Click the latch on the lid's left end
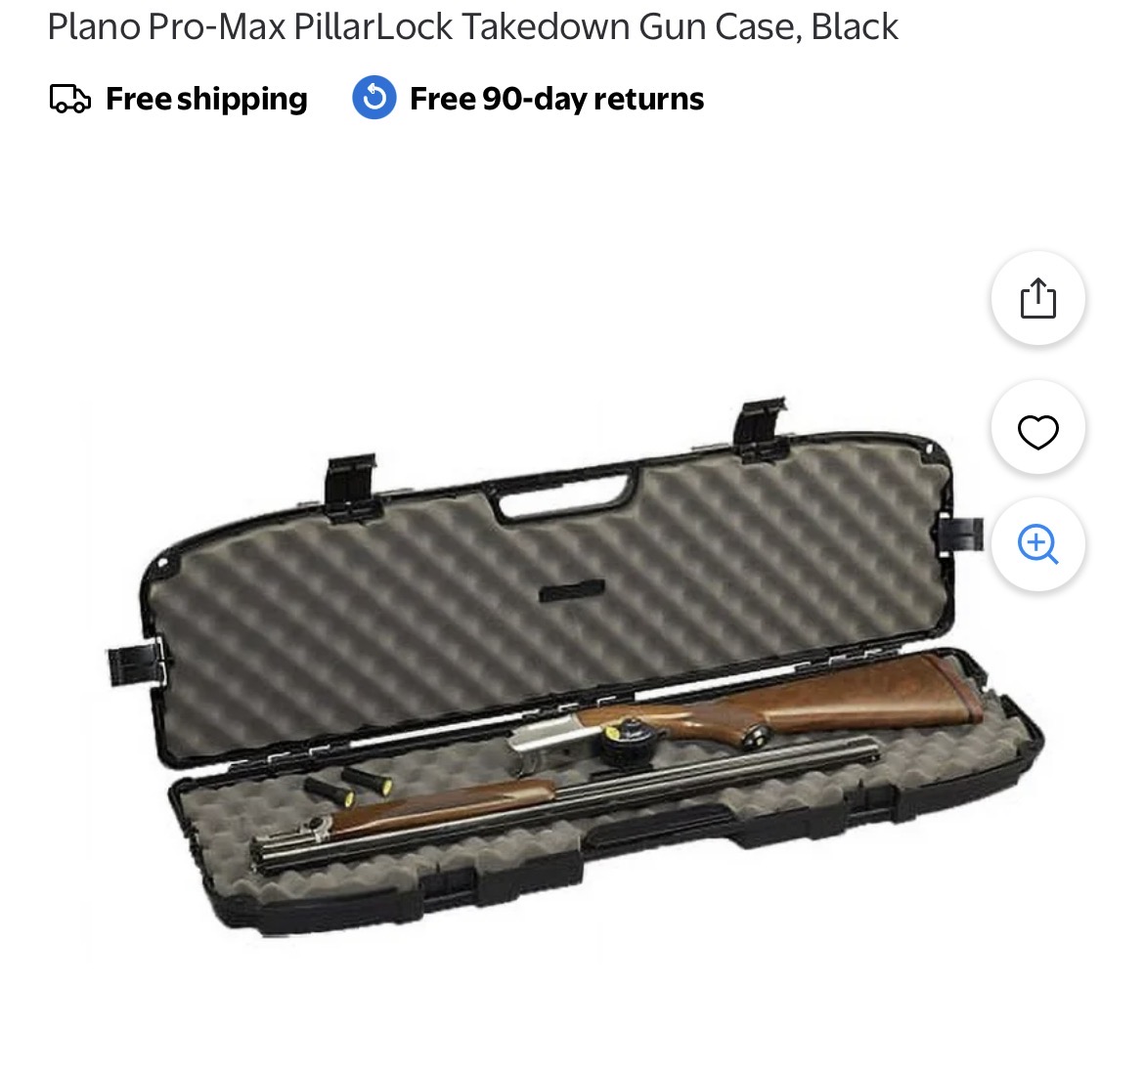Image resolution: width=1144 pixels, height=1070 pixels. pyautogui.click(x=136, y=663)
